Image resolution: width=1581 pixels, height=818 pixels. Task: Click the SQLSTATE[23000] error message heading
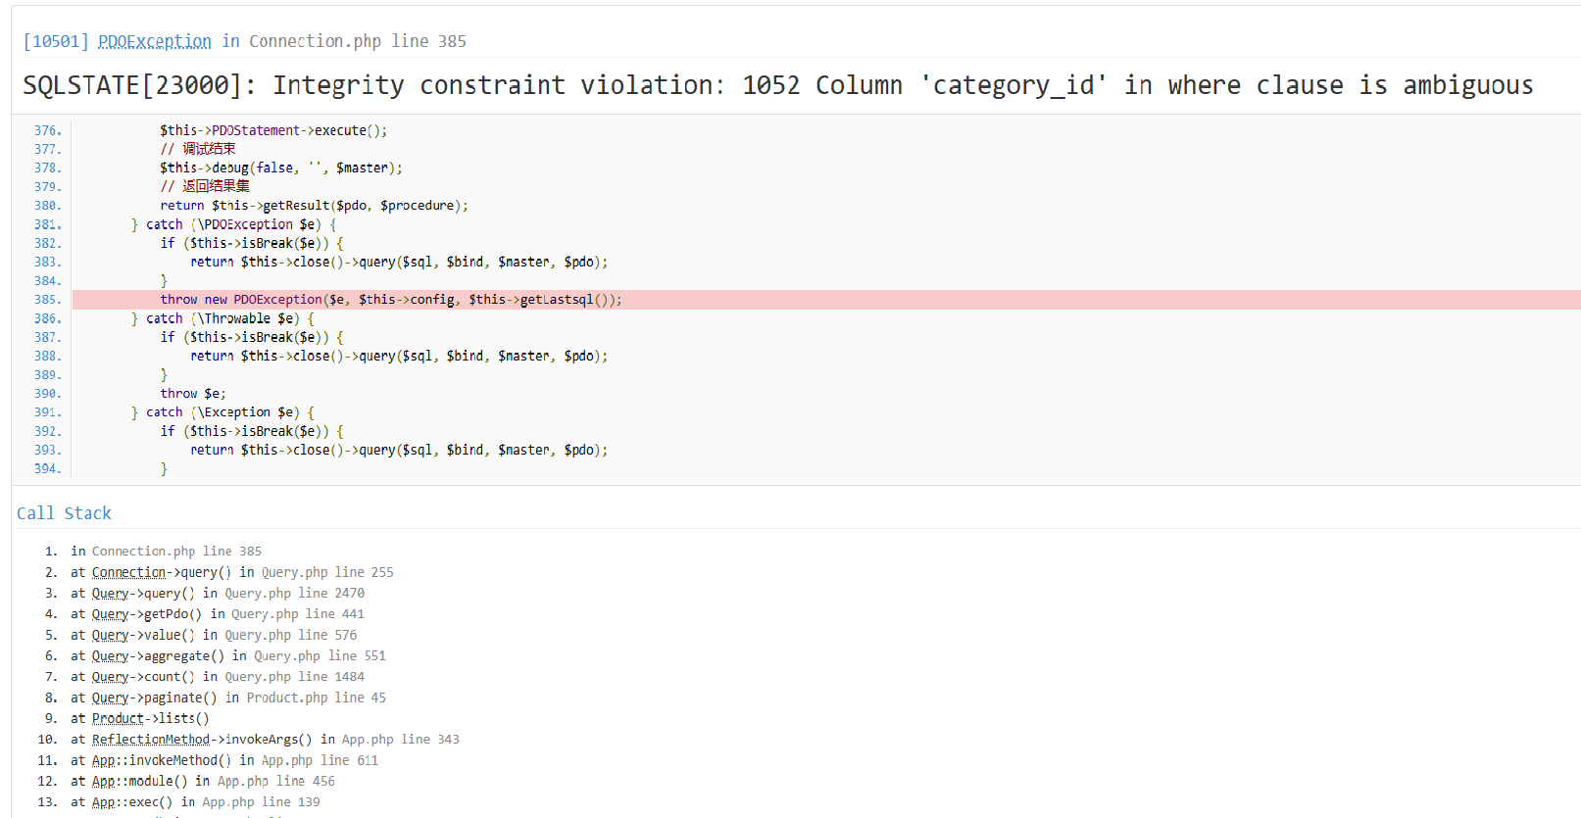coord(778,85)
